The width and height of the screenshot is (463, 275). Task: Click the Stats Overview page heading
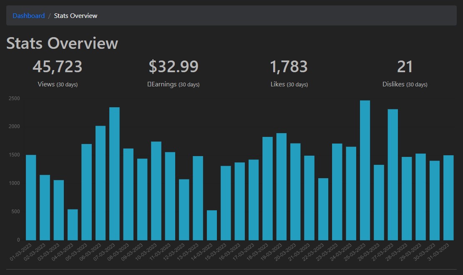(62, 43)
